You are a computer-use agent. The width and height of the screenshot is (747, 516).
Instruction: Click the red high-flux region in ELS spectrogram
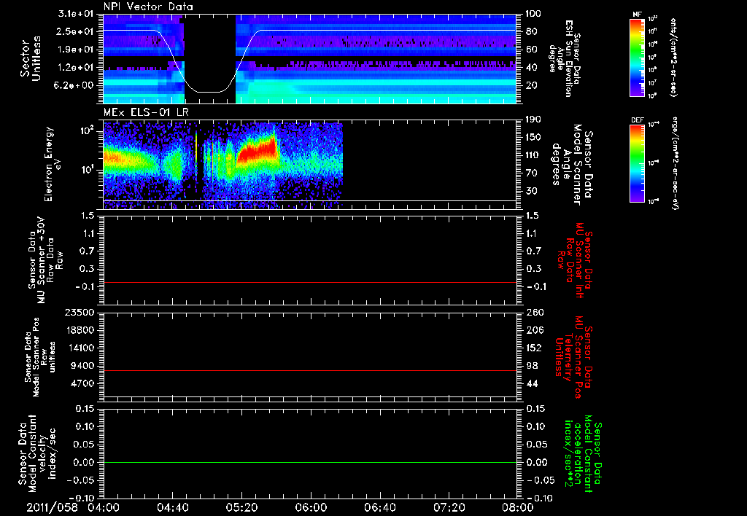click(x=258, y=150)
